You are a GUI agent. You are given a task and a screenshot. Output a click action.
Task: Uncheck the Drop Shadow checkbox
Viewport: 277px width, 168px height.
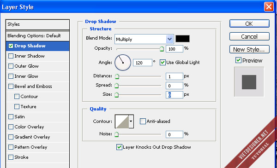(11, 46)
